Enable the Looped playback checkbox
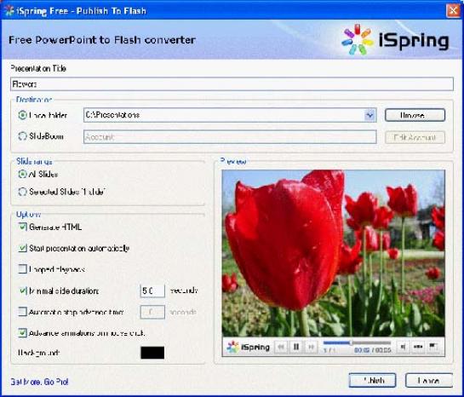 pyautogui.click(x=22, y=269)
